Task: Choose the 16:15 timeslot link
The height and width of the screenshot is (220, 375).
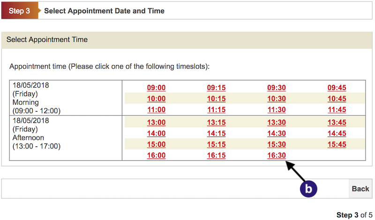Action: 216,155
